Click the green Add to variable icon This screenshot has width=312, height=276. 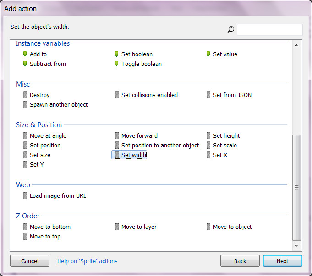(26, 54)
